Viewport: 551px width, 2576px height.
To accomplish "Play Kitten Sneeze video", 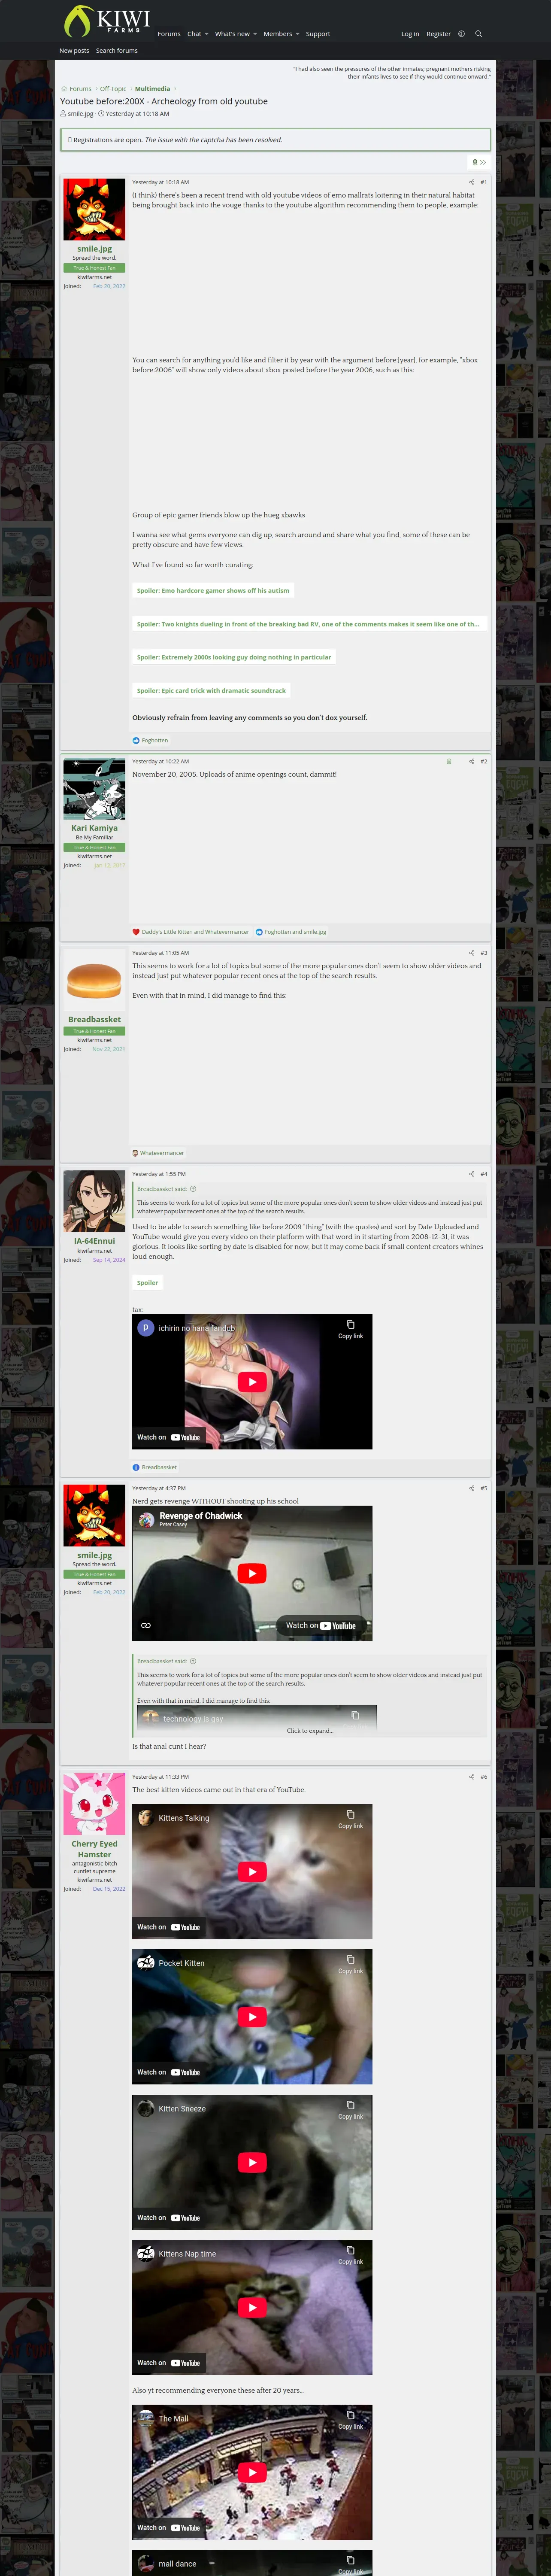I will (252, 2162).
